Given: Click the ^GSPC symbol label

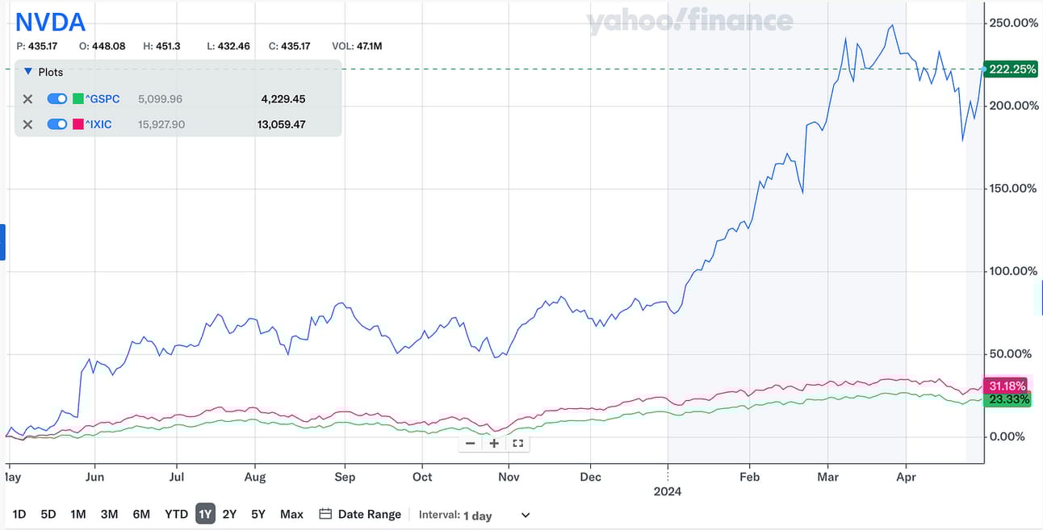Looking at the screenshot, I should pyautogui.click(x=103, y=99).
